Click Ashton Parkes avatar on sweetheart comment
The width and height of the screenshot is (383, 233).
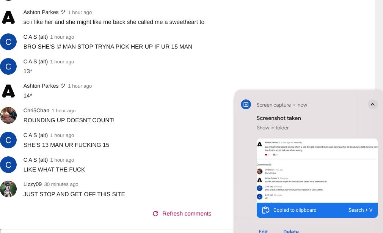coord(8,17)
